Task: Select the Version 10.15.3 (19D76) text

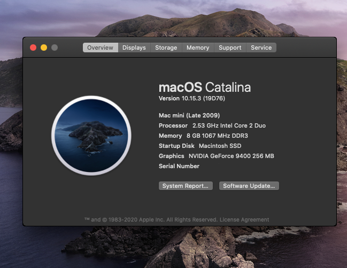Action: 192,98
